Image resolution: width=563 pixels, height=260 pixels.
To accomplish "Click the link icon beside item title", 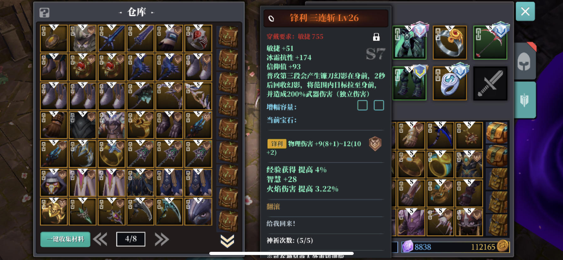I will (x=271, y=19).
